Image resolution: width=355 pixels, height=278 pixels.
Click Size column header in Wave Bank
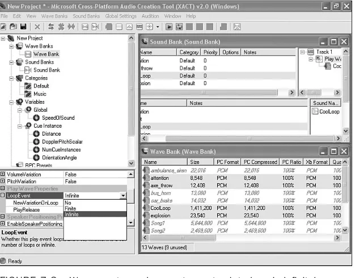click(201, 162)
